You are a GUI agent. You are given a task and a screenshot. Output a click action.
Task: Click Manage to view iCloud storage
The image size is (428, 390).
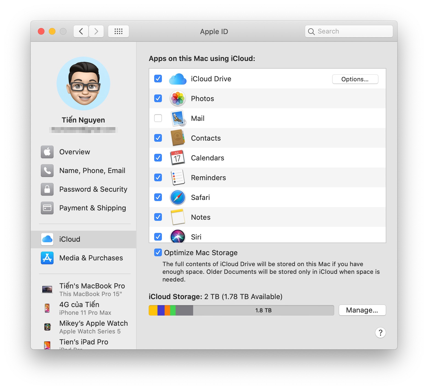[x=362, y=310]
